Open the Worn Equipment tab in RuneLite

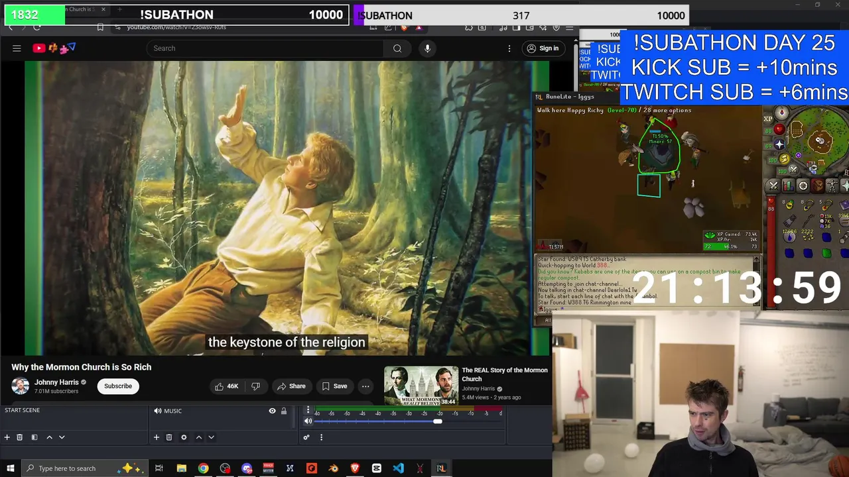(x=832, y=186)
